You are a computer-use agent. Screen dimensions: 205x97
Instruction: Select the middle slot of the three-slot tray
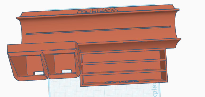click(123, 67)
